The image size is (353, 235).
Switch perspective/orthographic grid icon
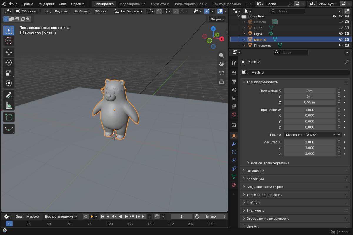pyautogui.click(x=222, y=81)
